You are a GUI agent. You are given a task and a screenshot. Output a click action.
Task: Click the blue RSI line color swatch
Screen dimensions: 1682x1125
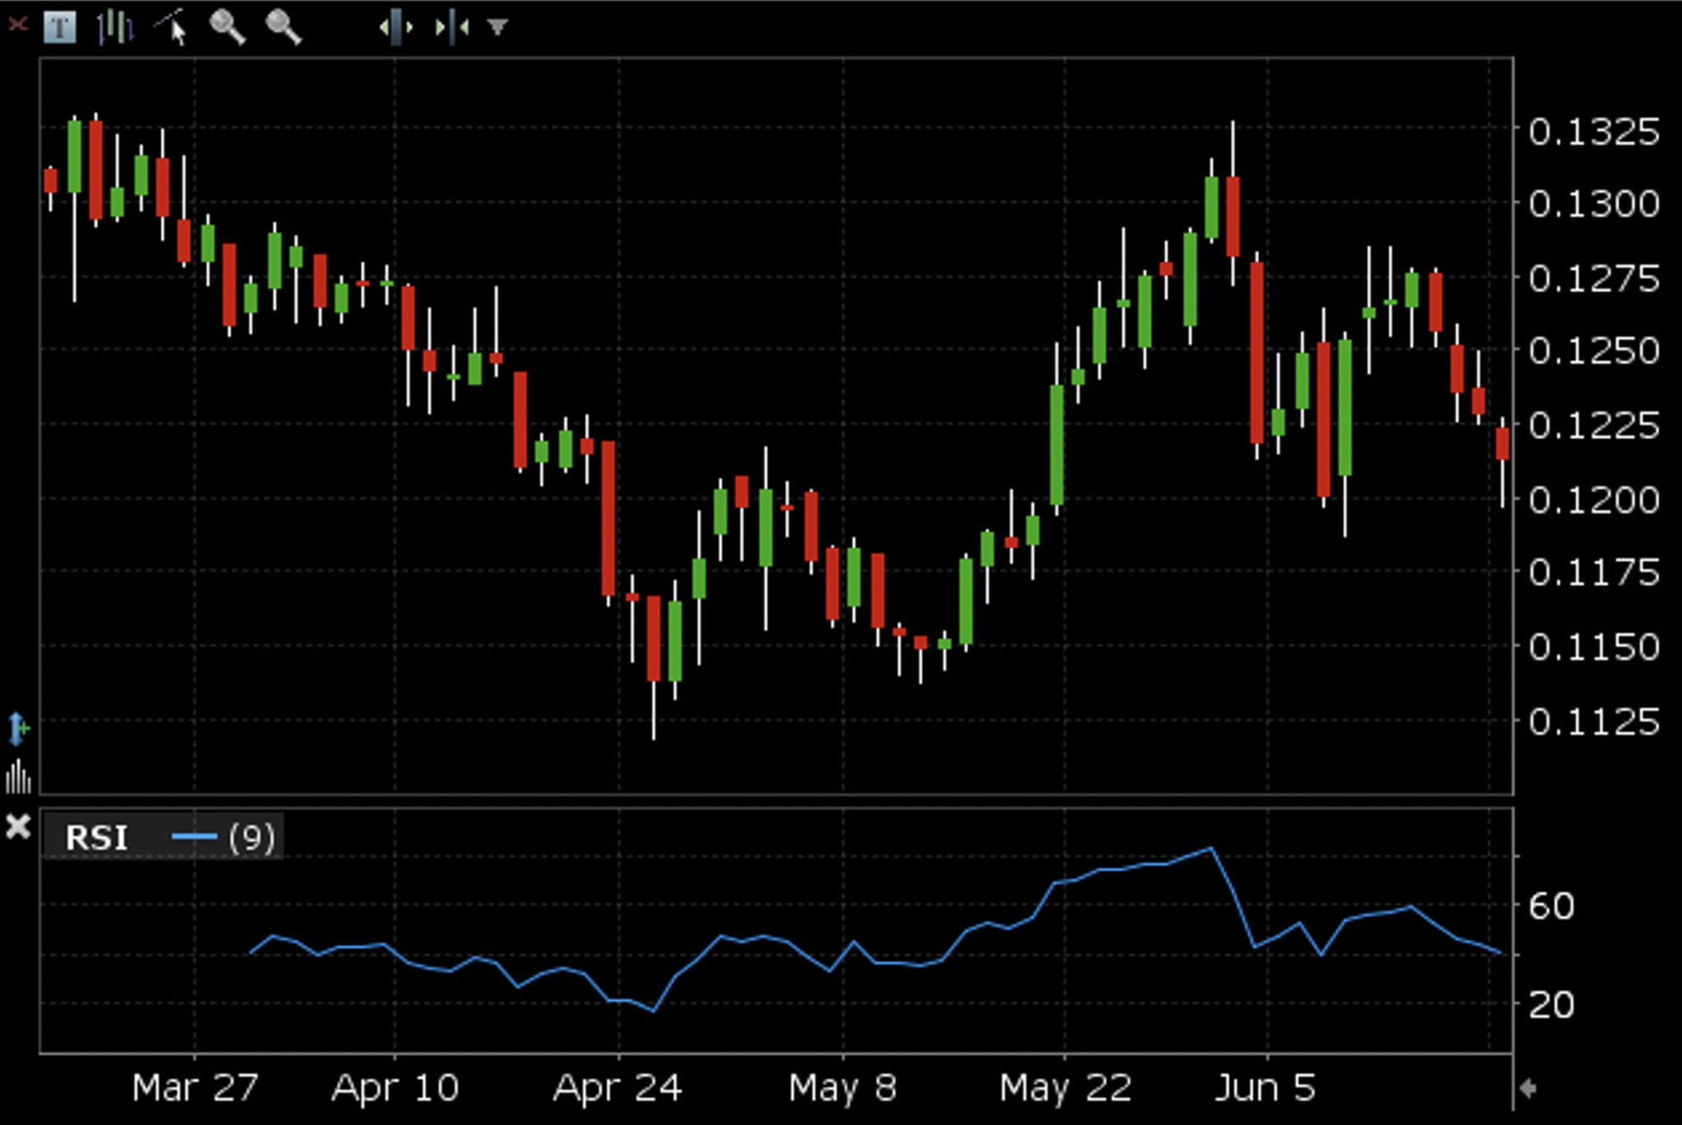point(194,838)
